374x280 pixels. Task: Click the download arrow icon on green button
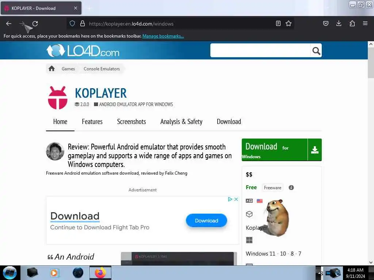314,150
